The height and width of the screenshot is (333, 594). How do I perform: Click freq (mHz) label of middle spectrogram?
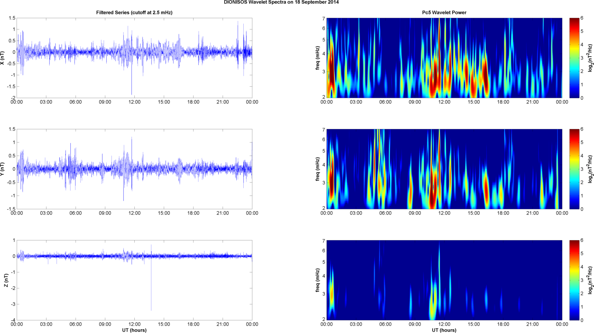coord(318,169)
